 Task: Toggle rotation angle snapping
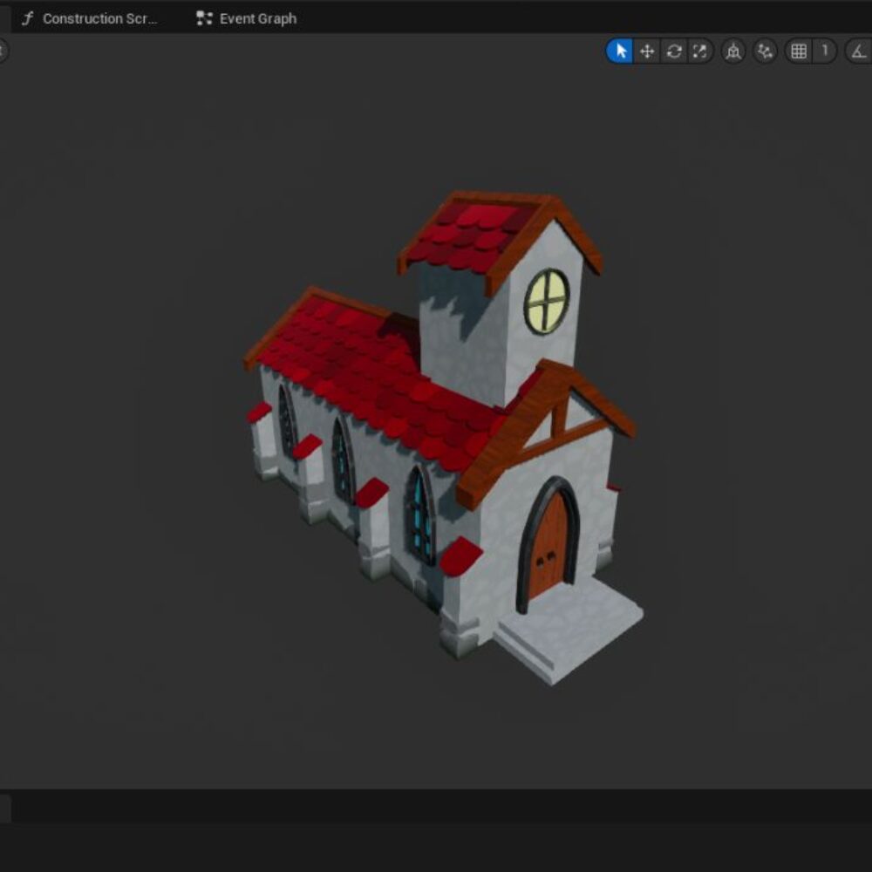858,51
